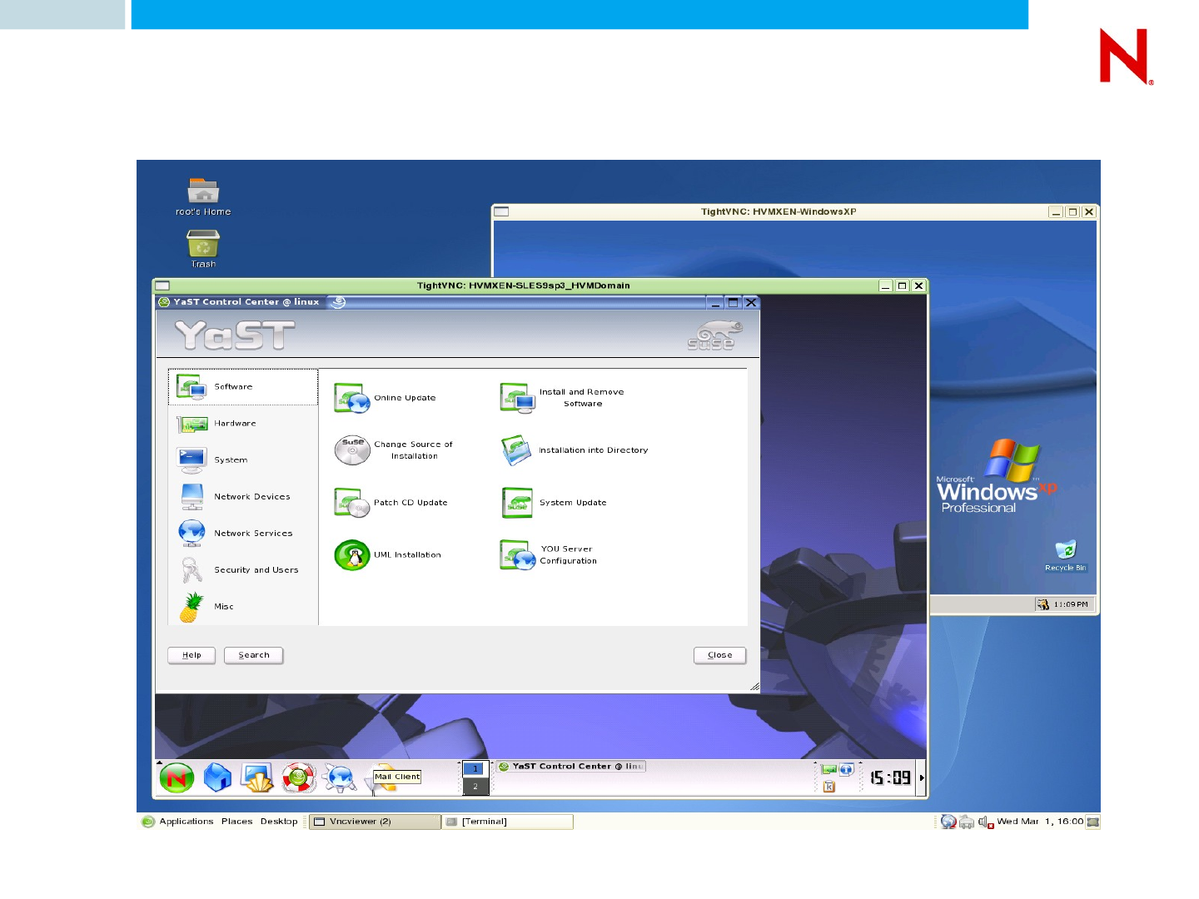This screenshot has height=899, width=1199.
Task: Choose the Network Devices category icon
Action: click(192, 497)
